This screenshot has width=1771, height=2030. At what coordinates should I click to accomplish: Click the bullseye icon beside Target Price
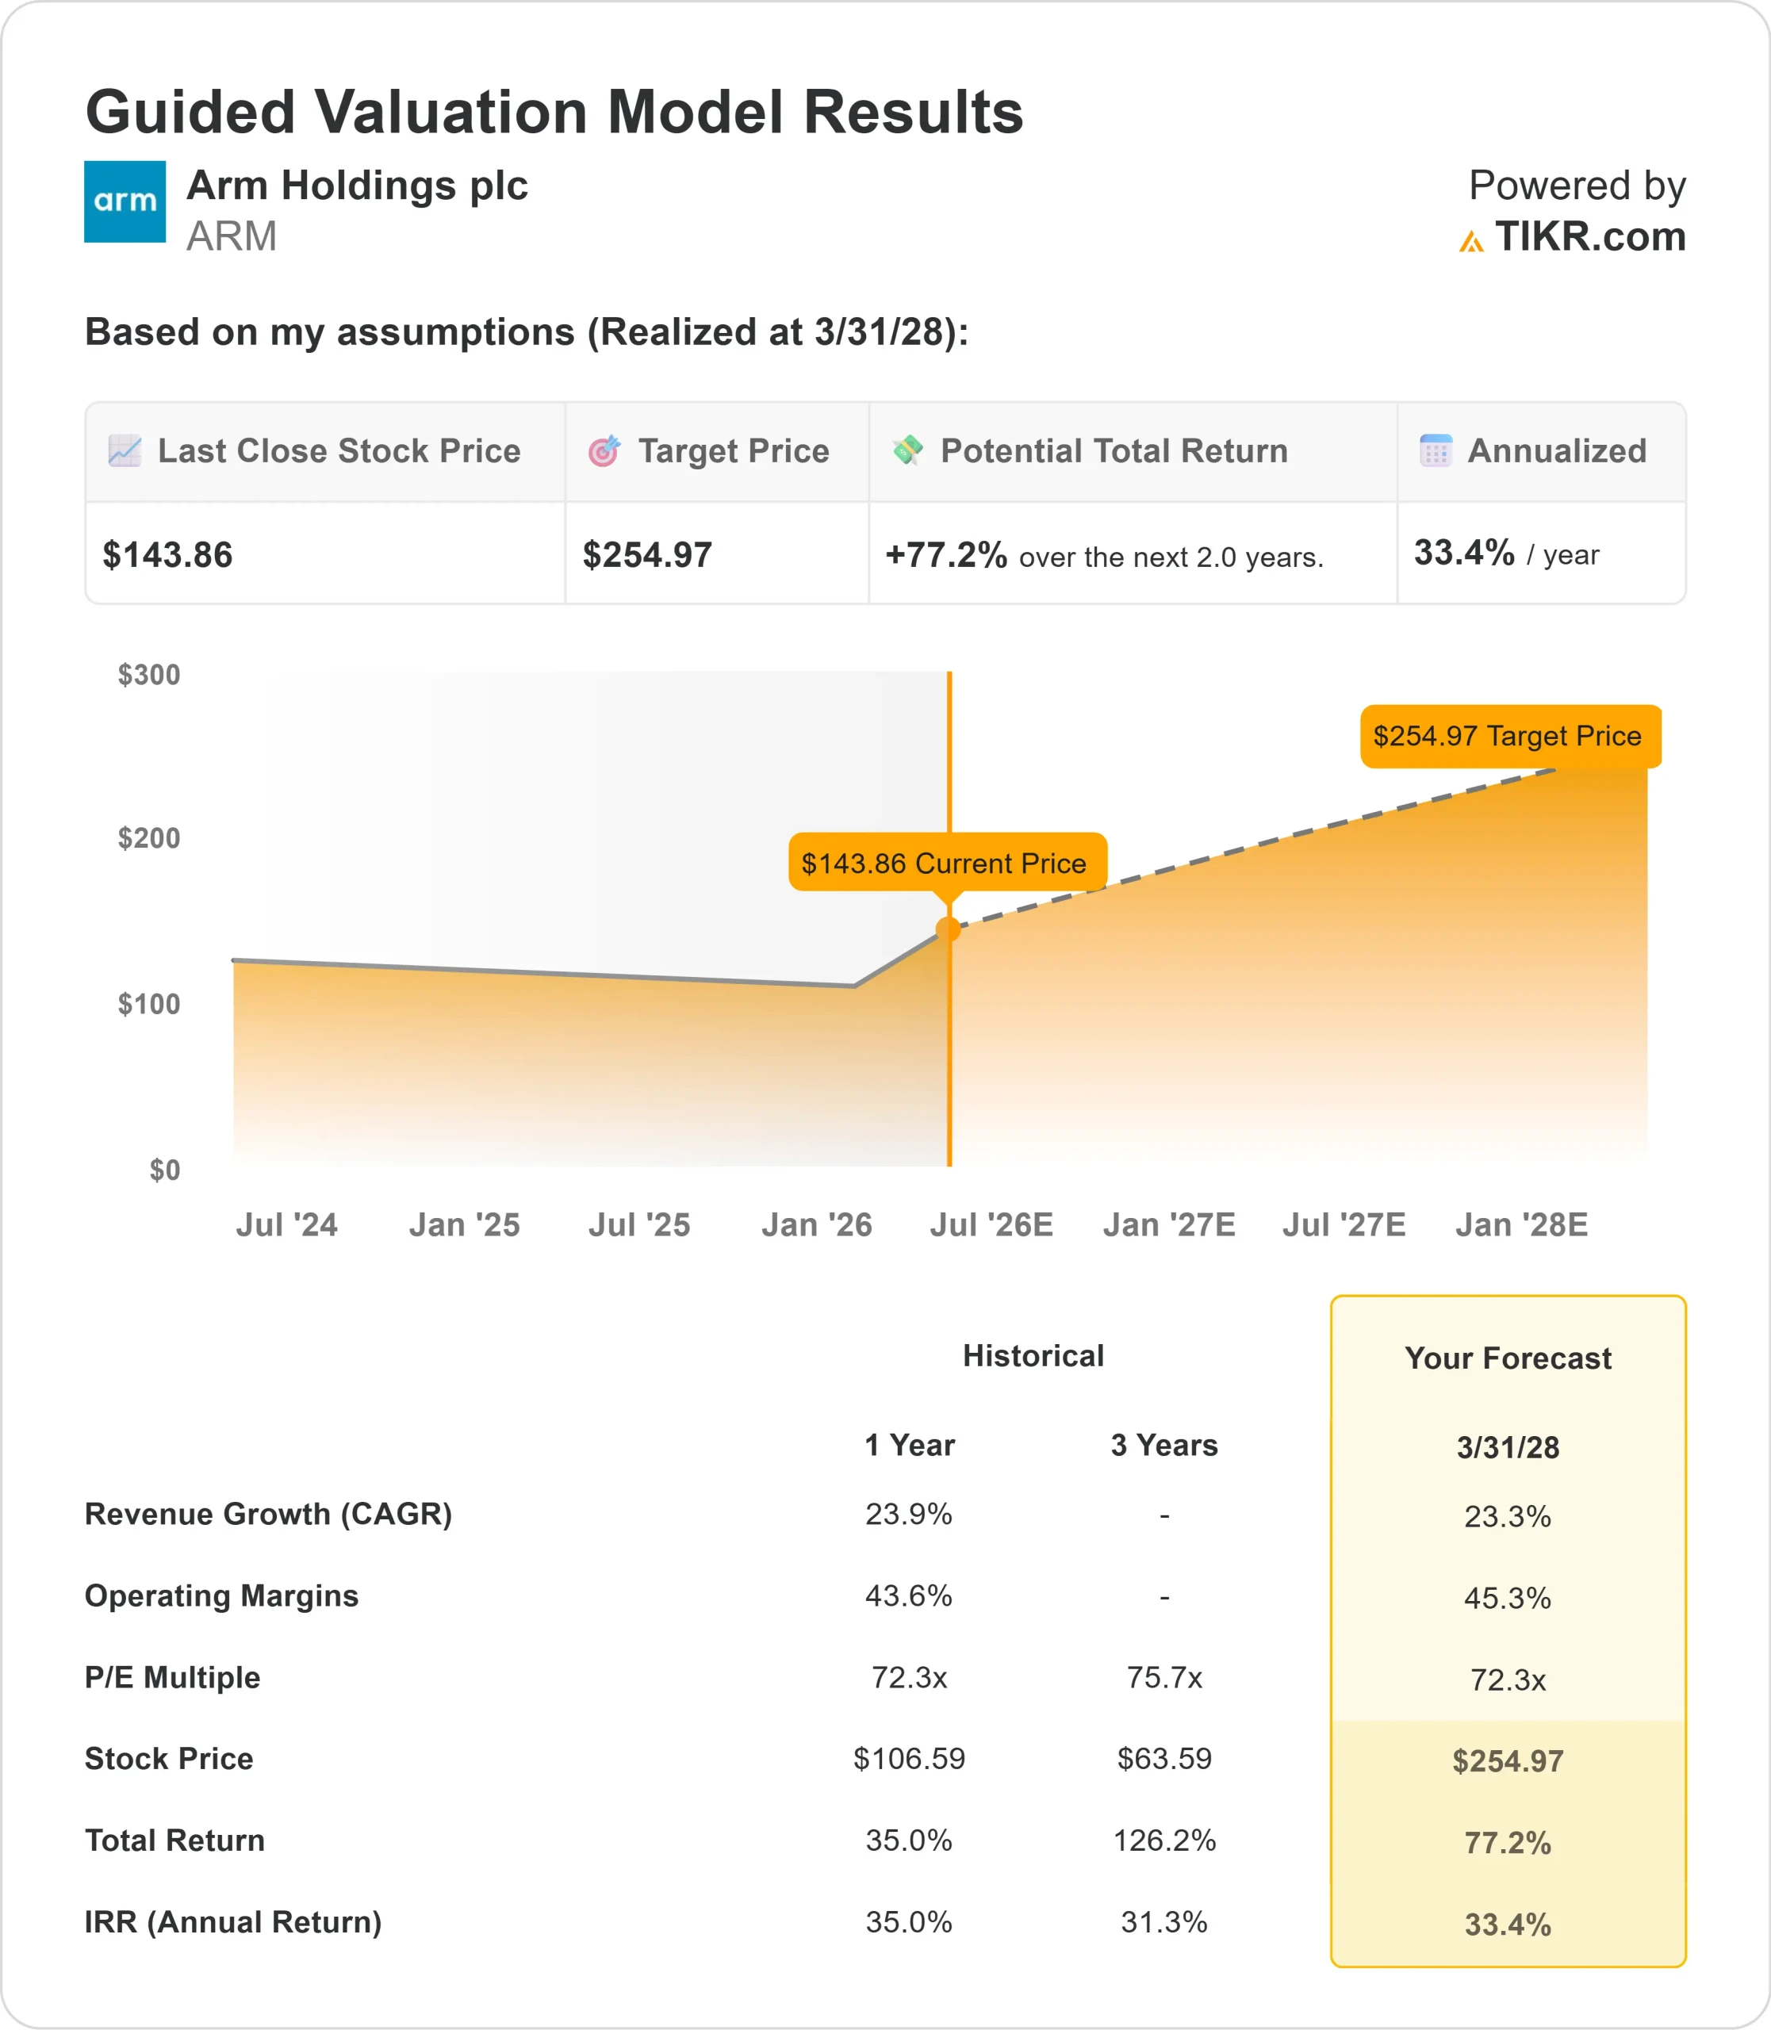pos(604,450)
